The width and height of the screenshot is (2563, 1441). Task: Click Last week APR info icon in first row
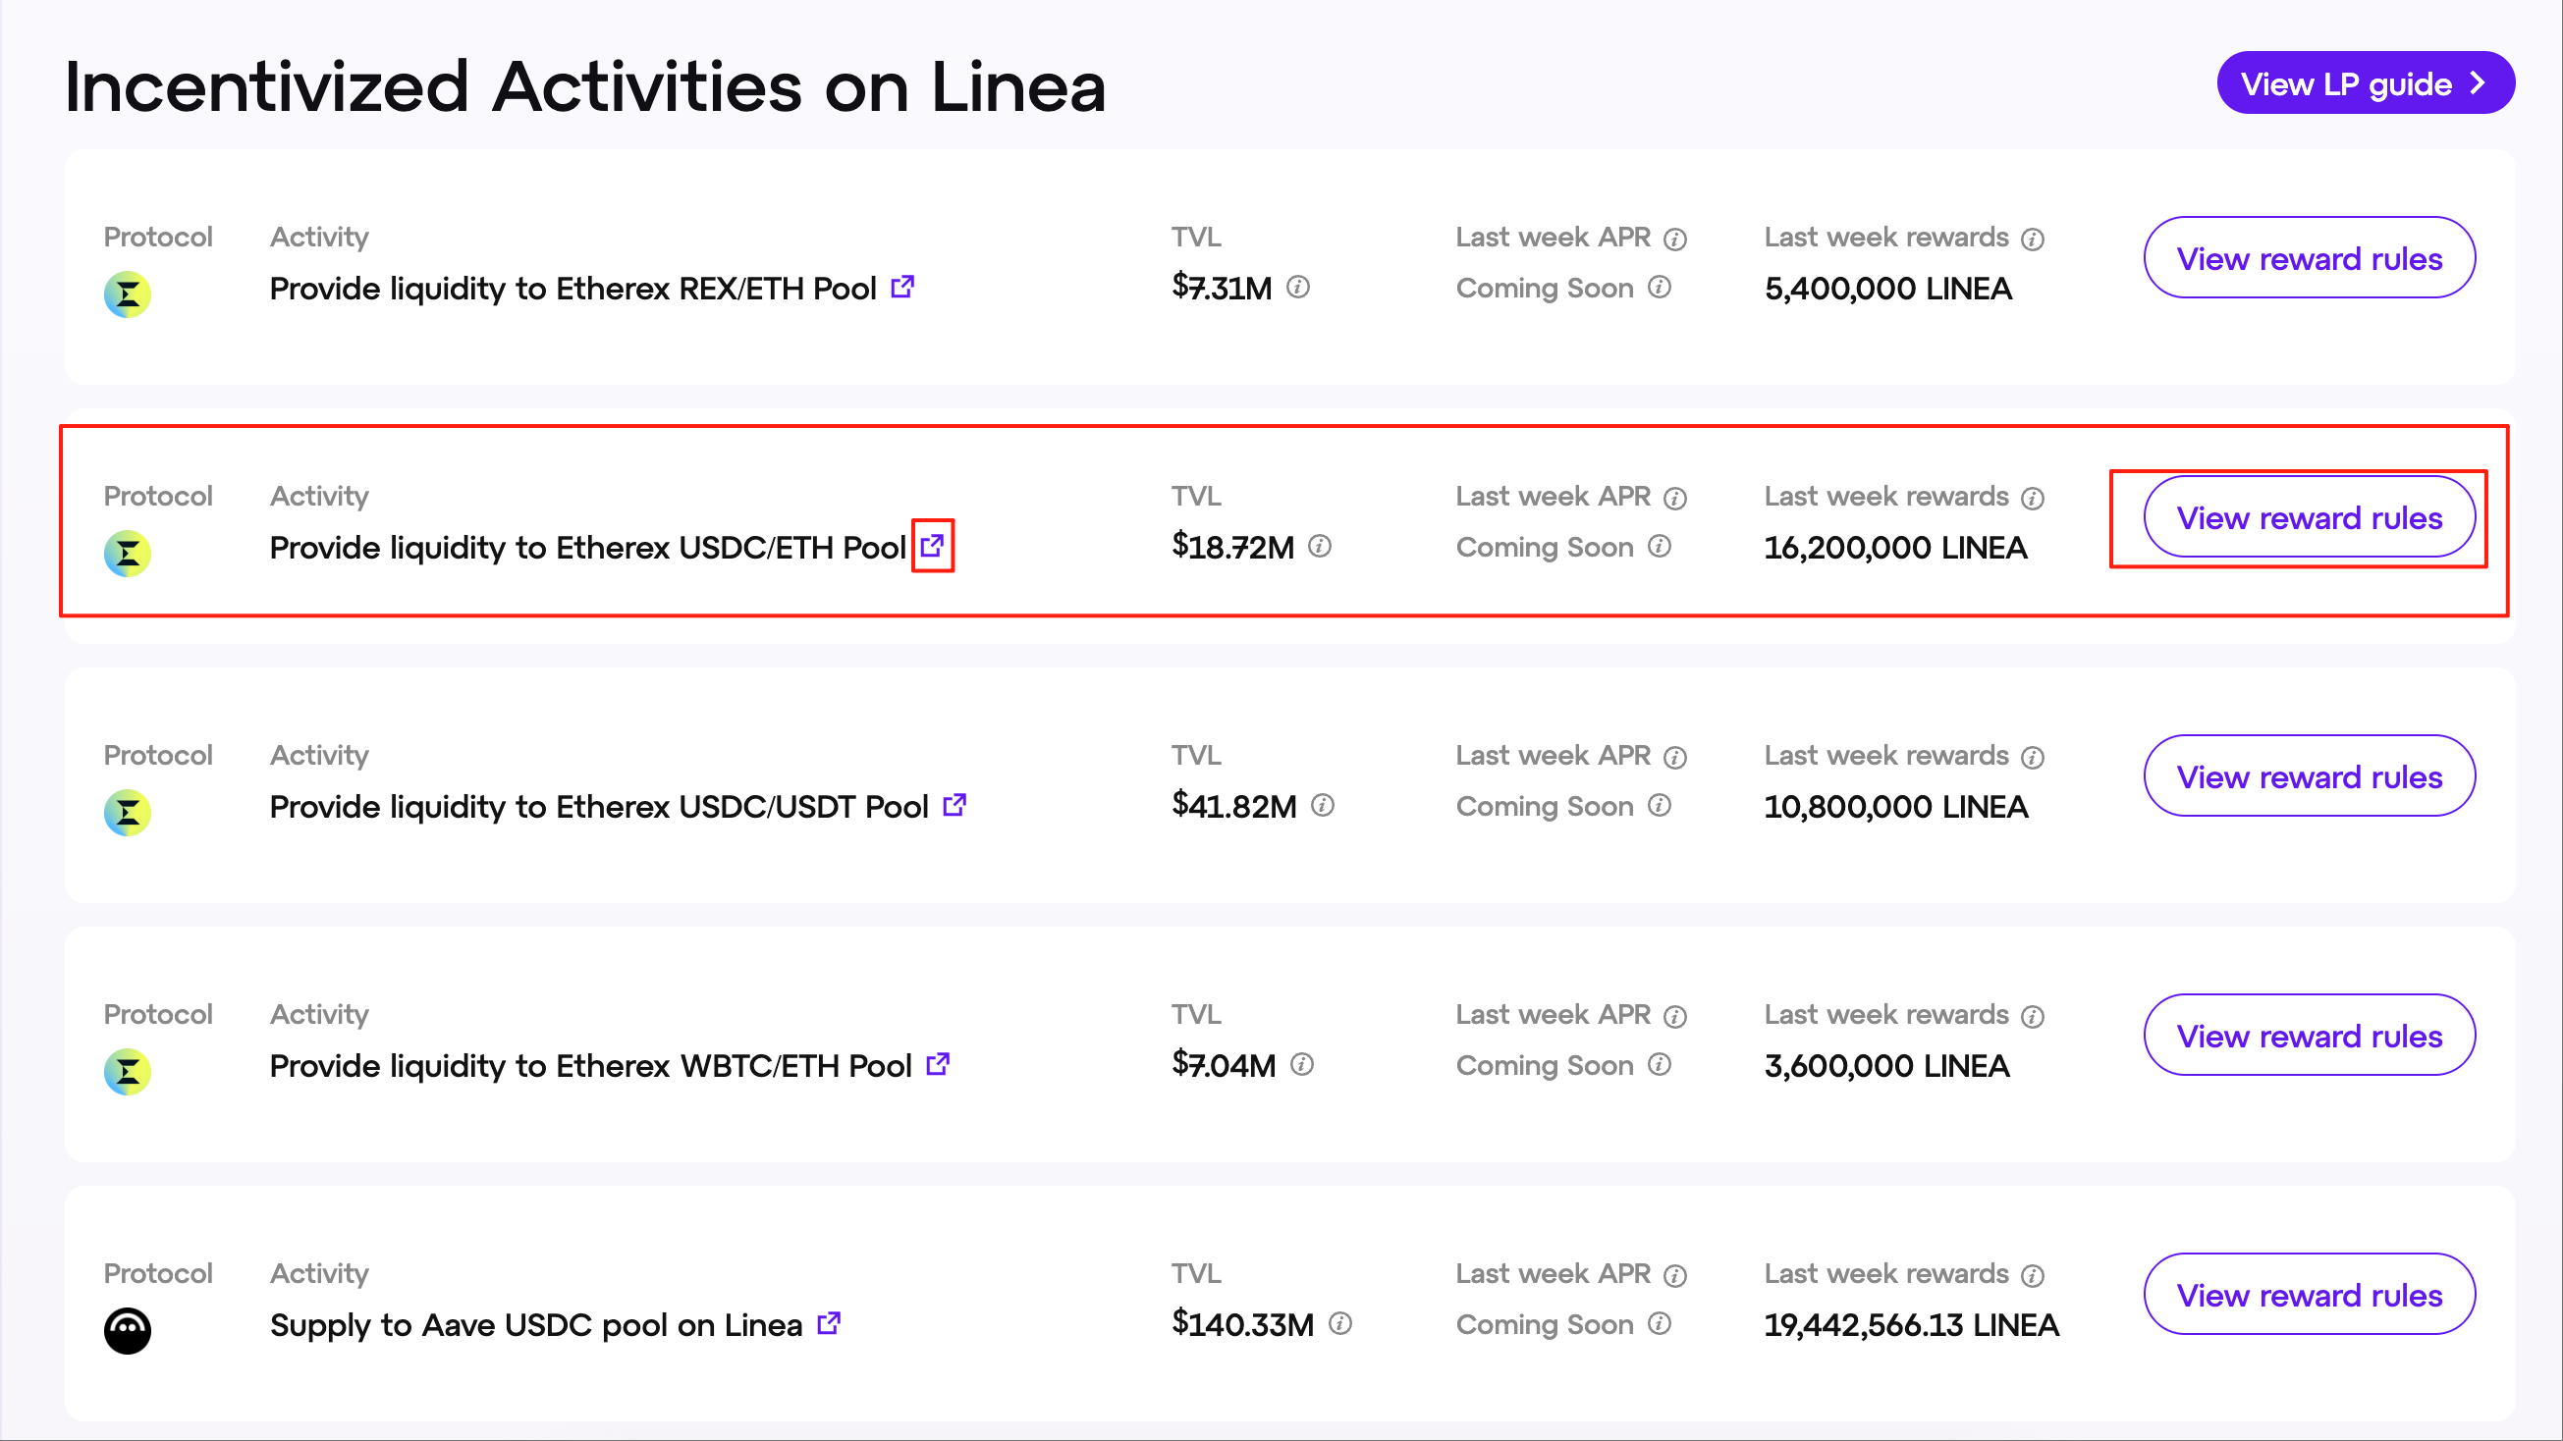click(1675, 239)
